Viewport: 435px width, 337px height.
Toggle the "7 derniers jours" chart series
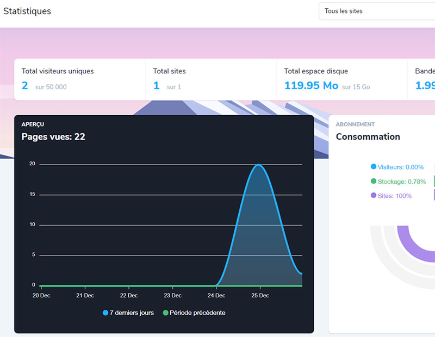point(128,313)
